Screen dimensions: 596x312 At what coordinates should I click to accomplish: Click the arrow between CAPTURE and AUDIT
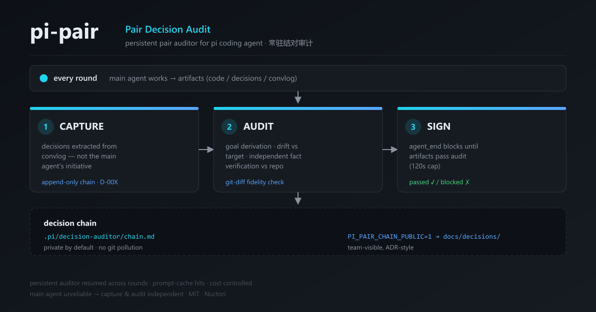pos(206,149)
